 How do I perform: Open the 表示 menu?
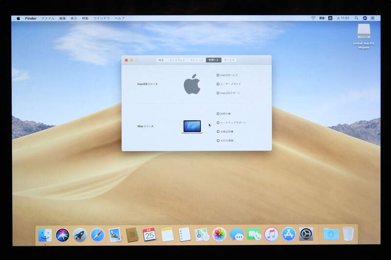(74, 18)
